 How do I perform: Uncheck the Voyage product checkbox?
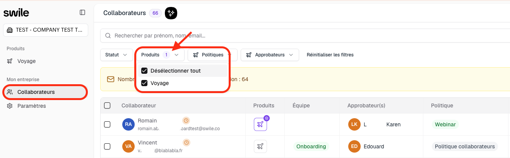[x=144, y=83]
